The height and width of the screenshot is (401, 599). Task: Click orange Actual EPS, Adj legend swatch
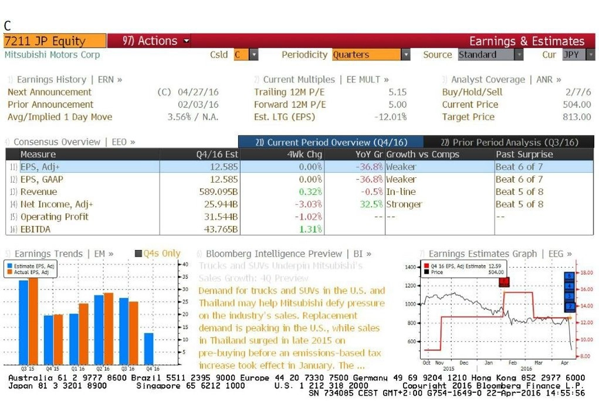[9, 272]
